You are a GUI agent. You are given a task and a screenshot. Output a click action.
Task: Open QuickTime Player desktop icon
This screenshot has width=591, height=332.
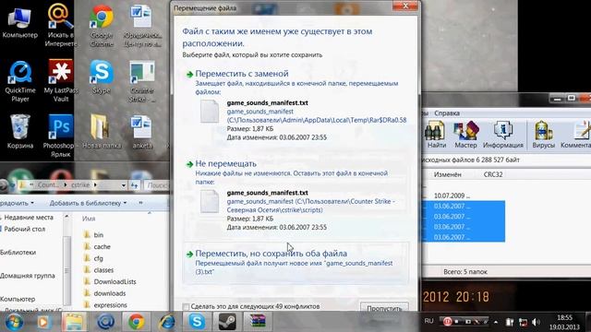pyautogui.click(x=20, y=81)
